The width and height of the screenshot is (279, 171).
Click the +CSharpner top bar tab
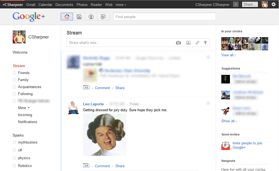13,5
